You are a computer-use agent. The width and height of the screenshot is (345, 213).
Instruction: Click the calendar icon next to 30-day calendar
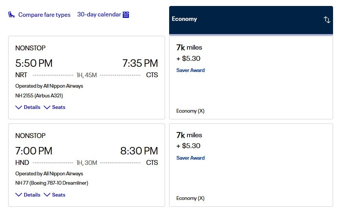point(126,15)
